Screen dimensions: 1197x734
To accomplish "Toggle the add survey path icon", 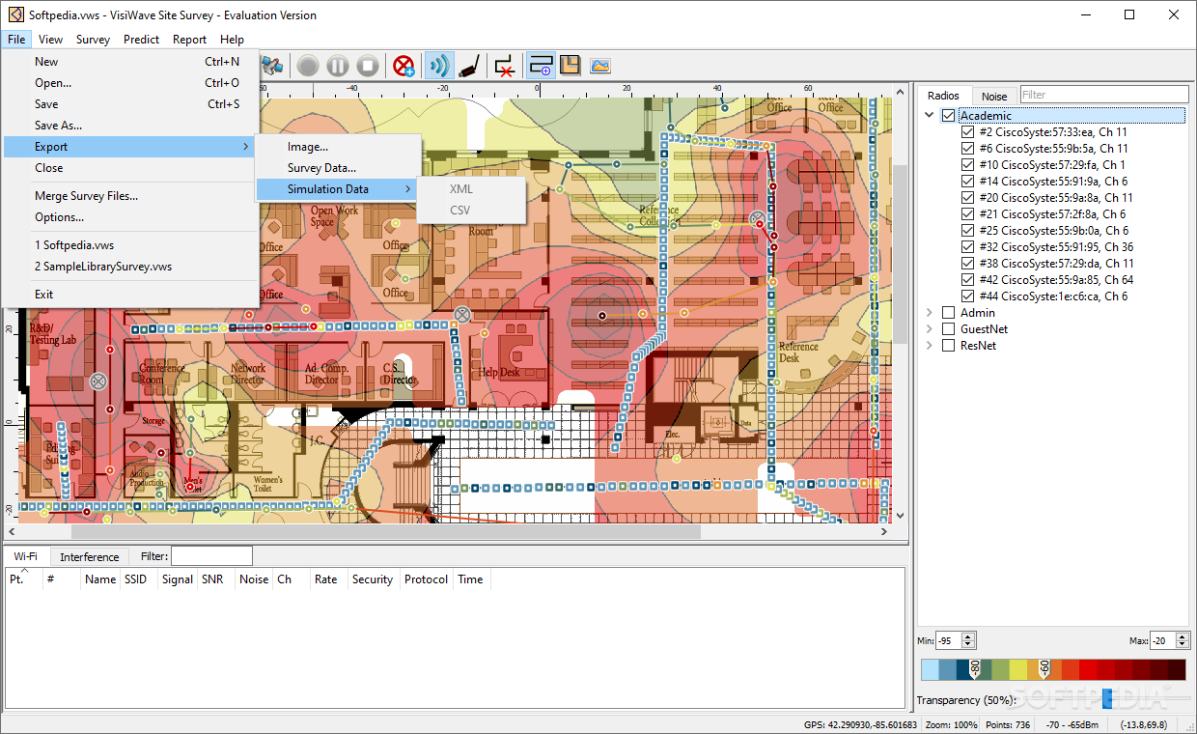I will (541, 66).
